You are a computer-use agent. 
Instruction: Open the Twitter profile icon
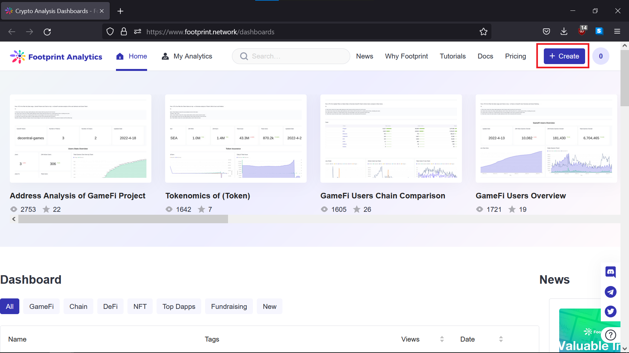point(611,311)
